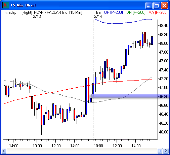
Task: Click the 12:00 time label on 2/14
Action: 117,146
